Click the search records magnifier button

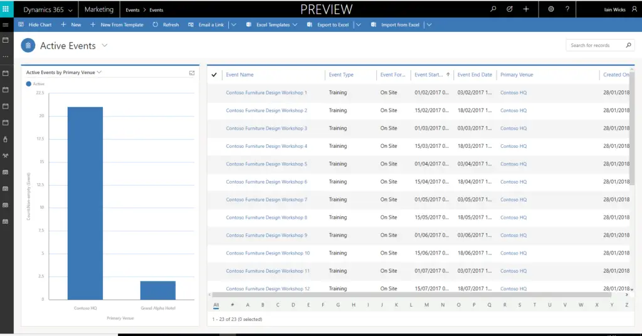[628, 45]
